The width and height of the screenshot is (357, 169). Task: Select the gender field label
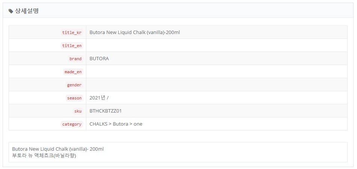click(74, 85)
